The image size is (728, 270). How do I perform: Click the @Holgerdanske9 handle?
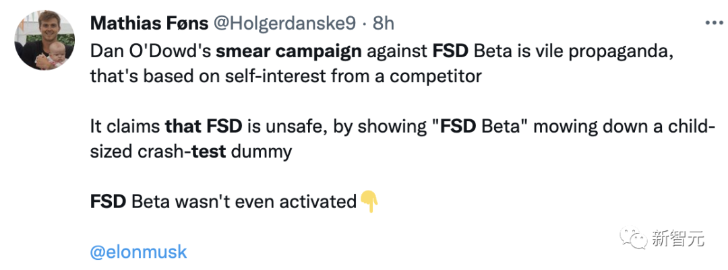[x=284, y=23]
